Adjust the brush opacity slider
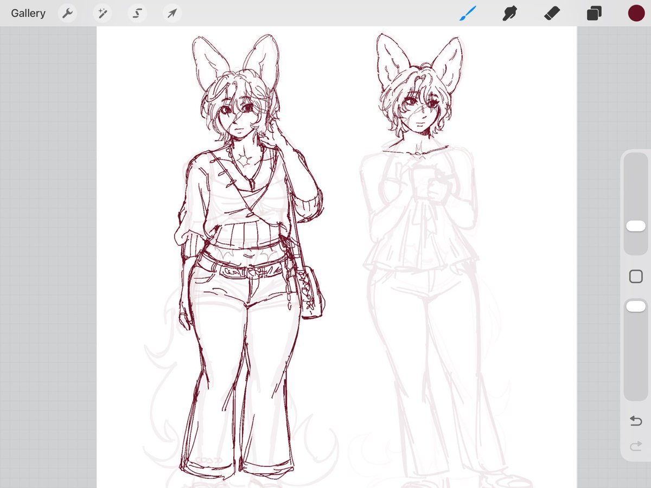Image resolution: width=651 pixels, height=488 pixels. click(635, 305)
